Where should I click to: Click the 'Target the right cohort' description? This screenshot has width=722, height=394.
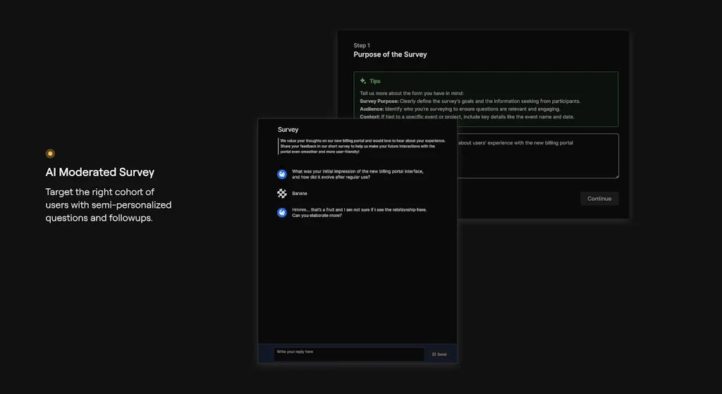click(x=108, y=205)
